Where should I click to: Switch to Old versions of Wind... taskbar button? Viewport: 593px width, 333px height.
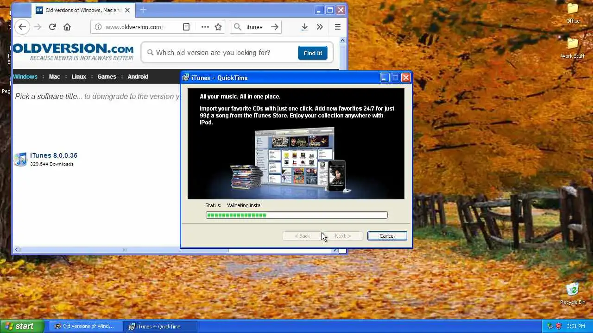(x=85, y=326)
